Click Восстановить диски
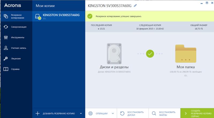This screenshot has width=214, height=118. 133,113
